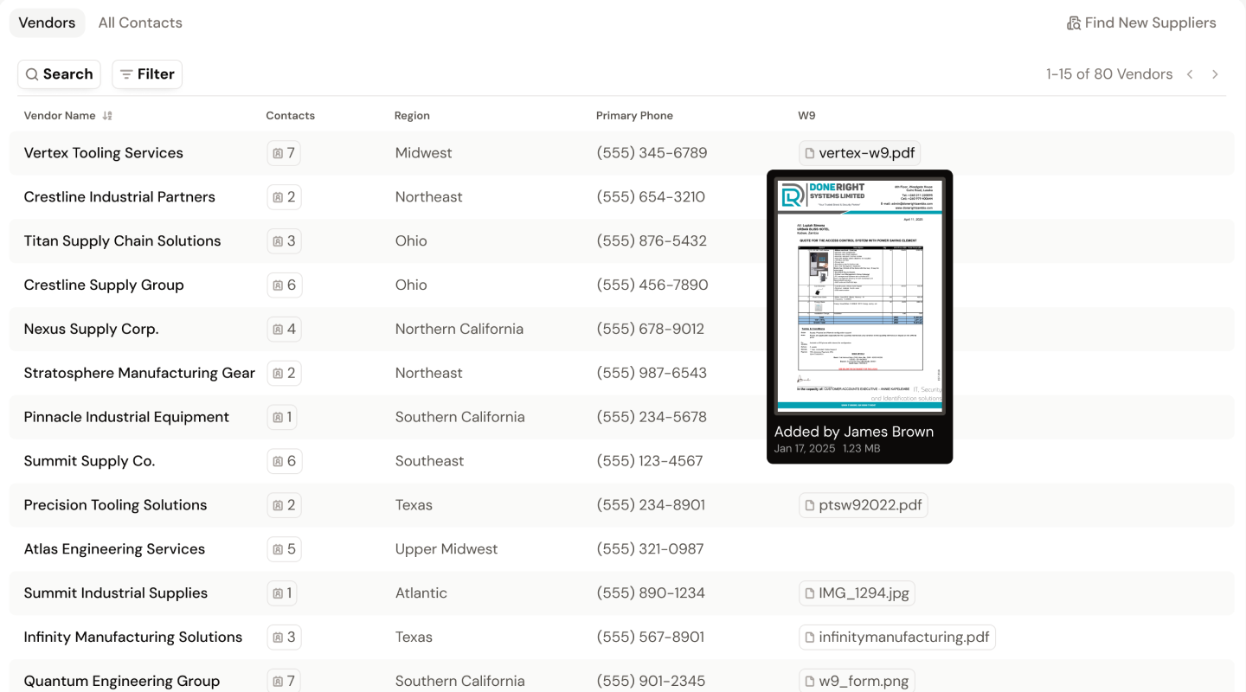Screen dimensions: 1246x692
Task: Open contacts badge for Quantum Engineering Group
Action: 284,682
